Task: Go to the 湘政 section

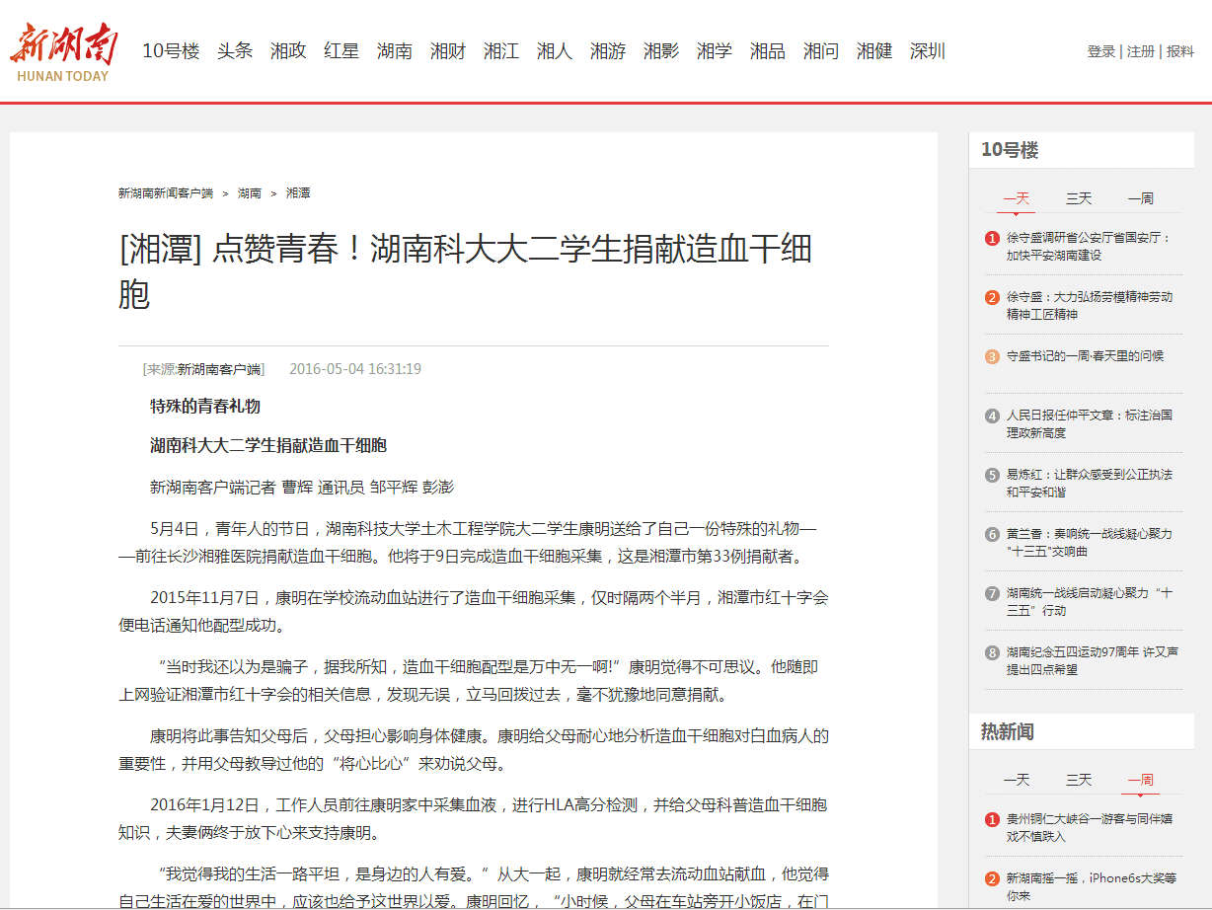Action: pos(288,51)
